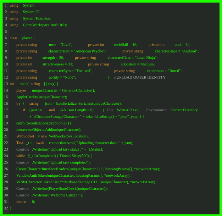The image size is (222, 216).
Task: Click "catch (SerializationException e) {}" line
Action: click(44, 123)
